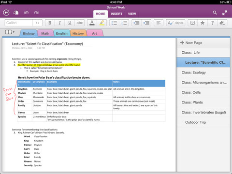Open the font size 17 selector
Screen dimensions: 232x174
click(38, 23)
